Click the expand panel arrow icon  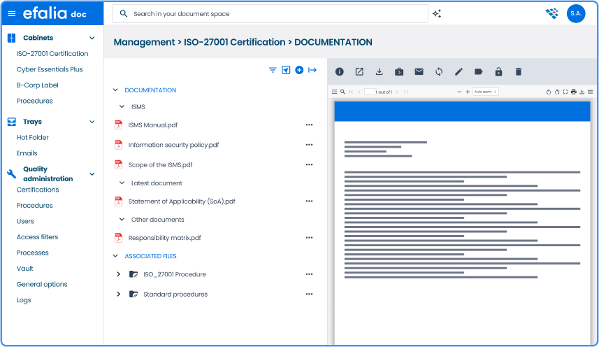tap(312, 70)
